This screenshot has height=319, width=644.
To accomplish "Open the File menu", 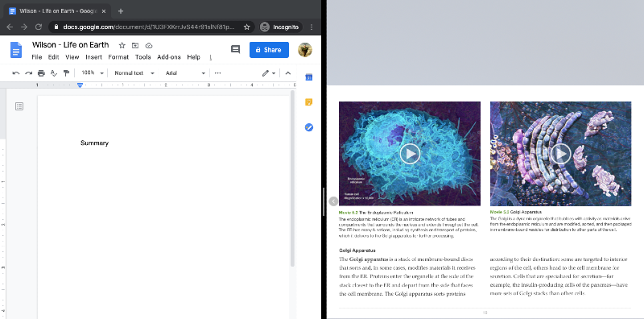I will tap(36, 57).
